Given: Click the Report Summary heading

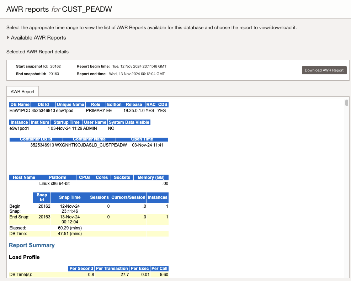Looking at the screenshot, I should point(32,245).
